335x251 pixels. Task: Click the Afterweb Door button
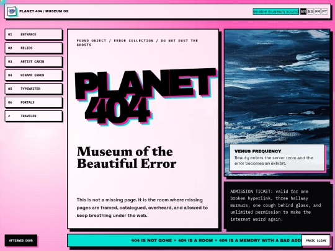[21, 240]
